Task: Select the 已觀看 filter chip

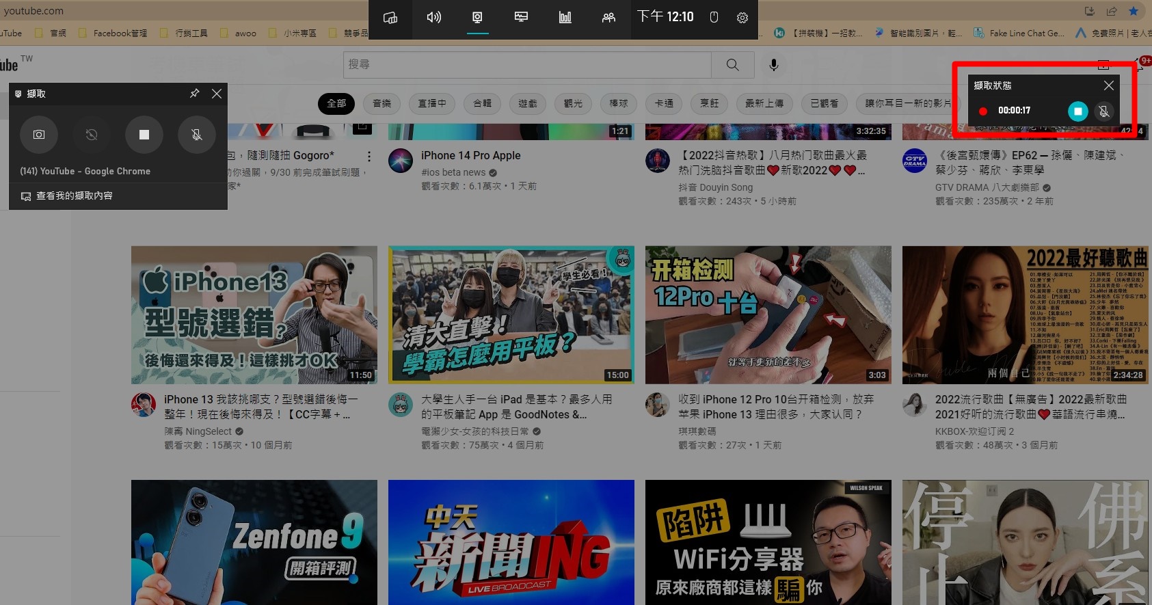Action: pos(825,103)
